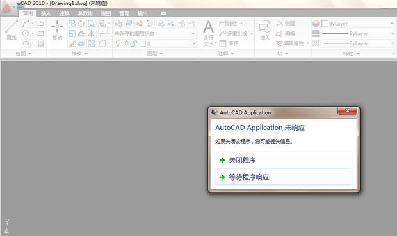Select the Rectangle draw tool
This screenshot has height=236, width=397.
40,33
